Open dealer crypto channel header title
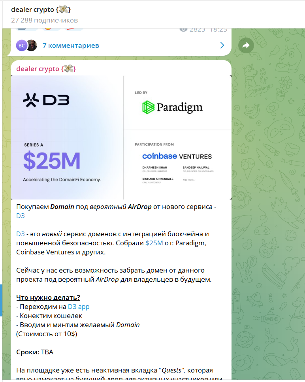 (x=41, y=9)
